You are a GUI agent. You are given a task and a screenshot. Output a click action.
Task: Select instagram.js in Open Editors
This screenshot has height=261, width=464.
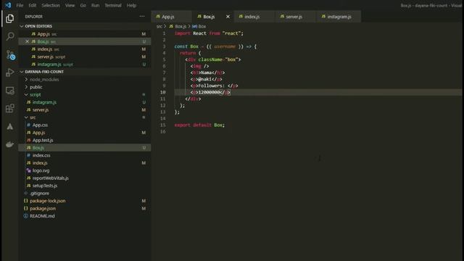point(85,65)
